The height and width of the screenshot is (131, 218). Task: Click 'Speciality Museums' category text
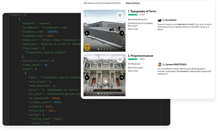(137, 19)
